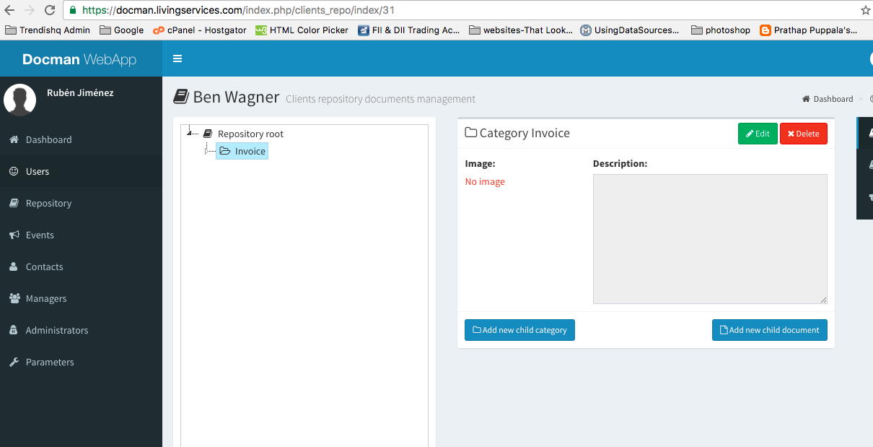The height and width of the screenshot is (447, 873).
Task: Click the Dashboard home icon in sidebar
Action: tap(14, 139)
